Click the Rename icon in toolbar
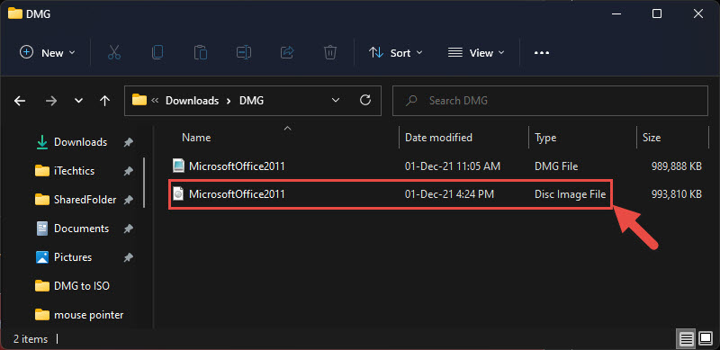This screenshot has width=720, height=350. (243, 53)
